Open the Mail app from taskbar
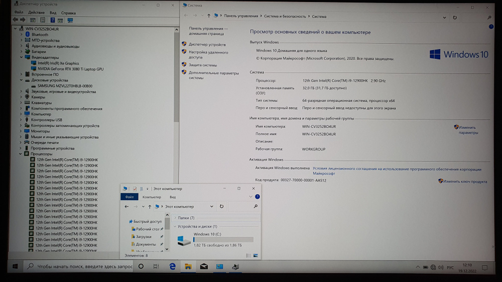This screenshot has width=502, height=282. (x=204, y=266)
